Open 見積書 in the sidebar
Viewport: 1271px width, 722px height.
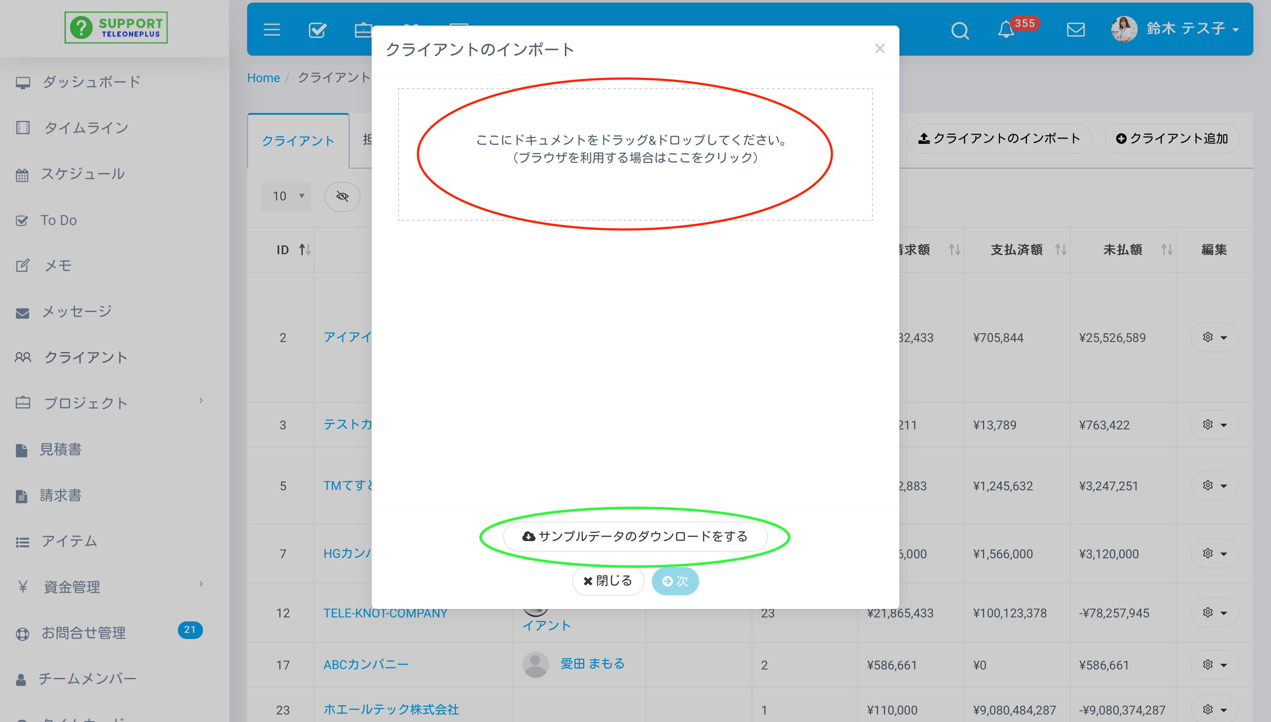click(60, 449)
